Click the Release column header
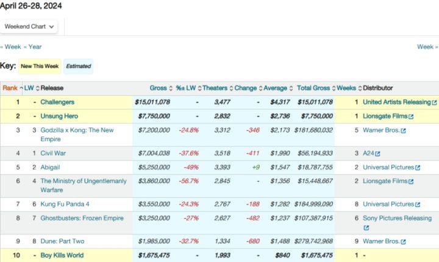Image resolution: width=439 pixels, height=262 pixels. tap(52, 88)
